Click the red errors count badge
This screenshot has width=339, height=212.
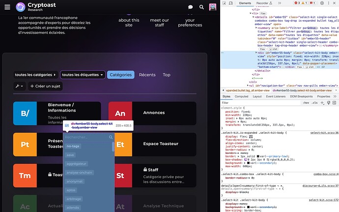(297, 3)
